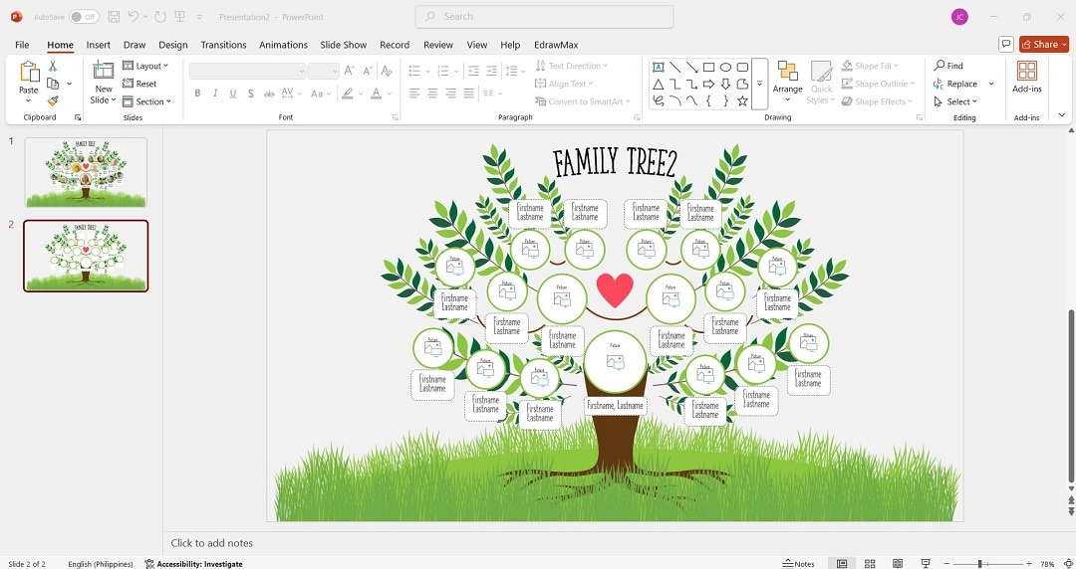
Task: Click the Copy icon in Clipboard group
Action: 53,84
